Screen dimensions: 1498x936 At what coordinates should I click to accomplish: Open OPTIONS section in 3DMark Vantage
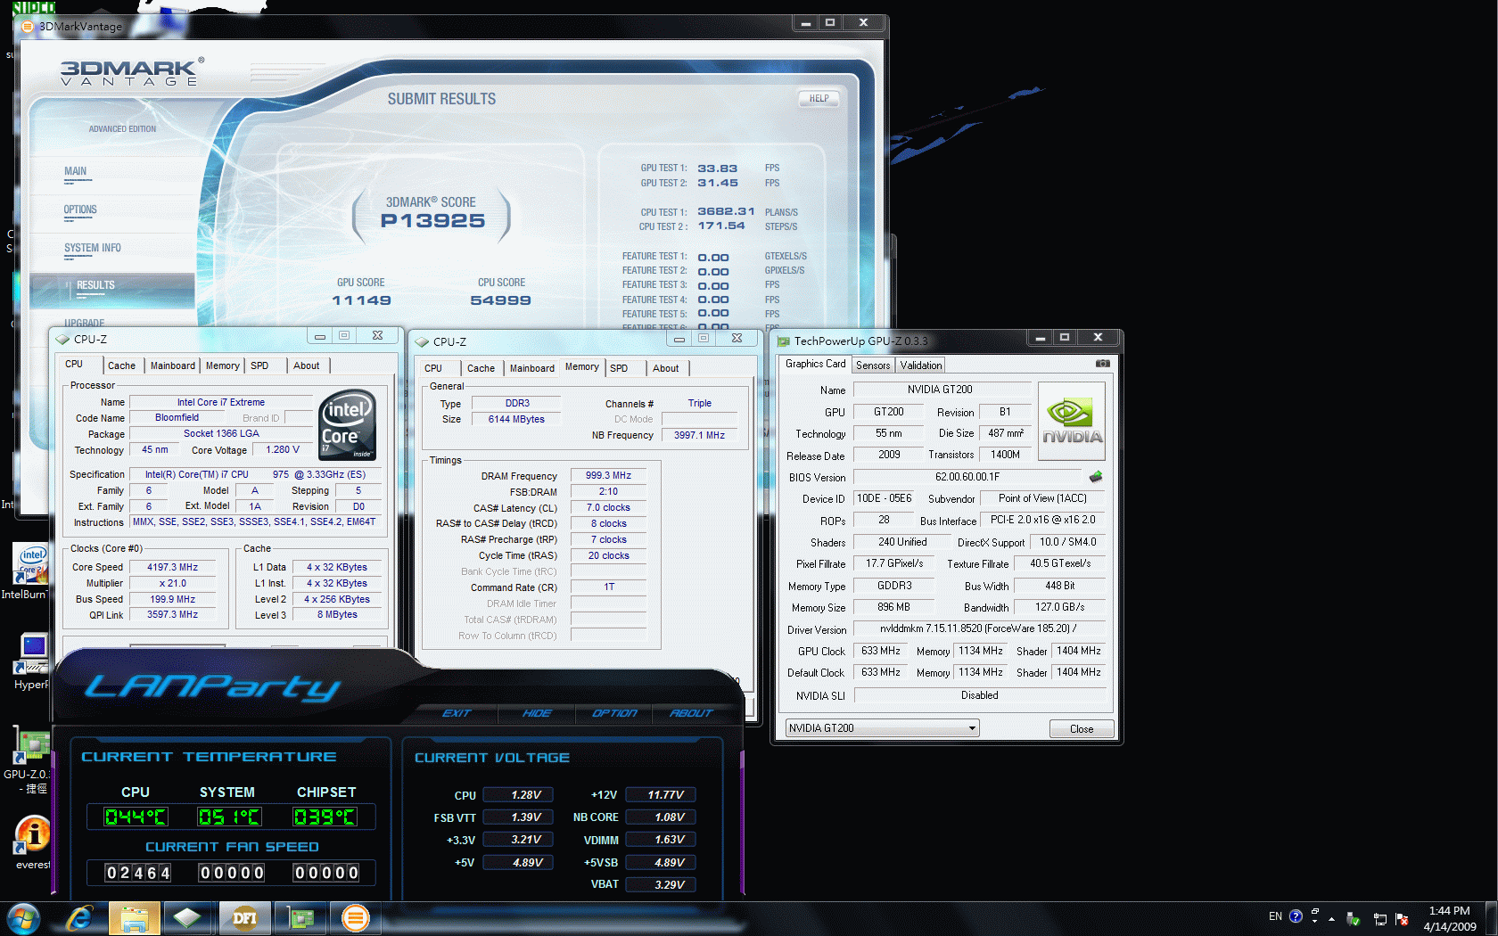[80, 210]
